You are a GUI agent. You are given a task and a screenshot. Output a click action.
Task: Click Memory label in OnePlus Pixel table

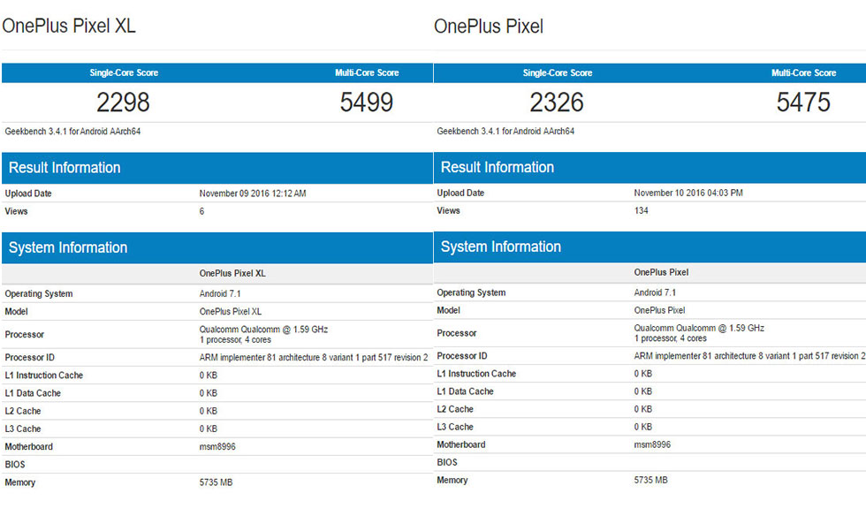[x=452, y=480]
